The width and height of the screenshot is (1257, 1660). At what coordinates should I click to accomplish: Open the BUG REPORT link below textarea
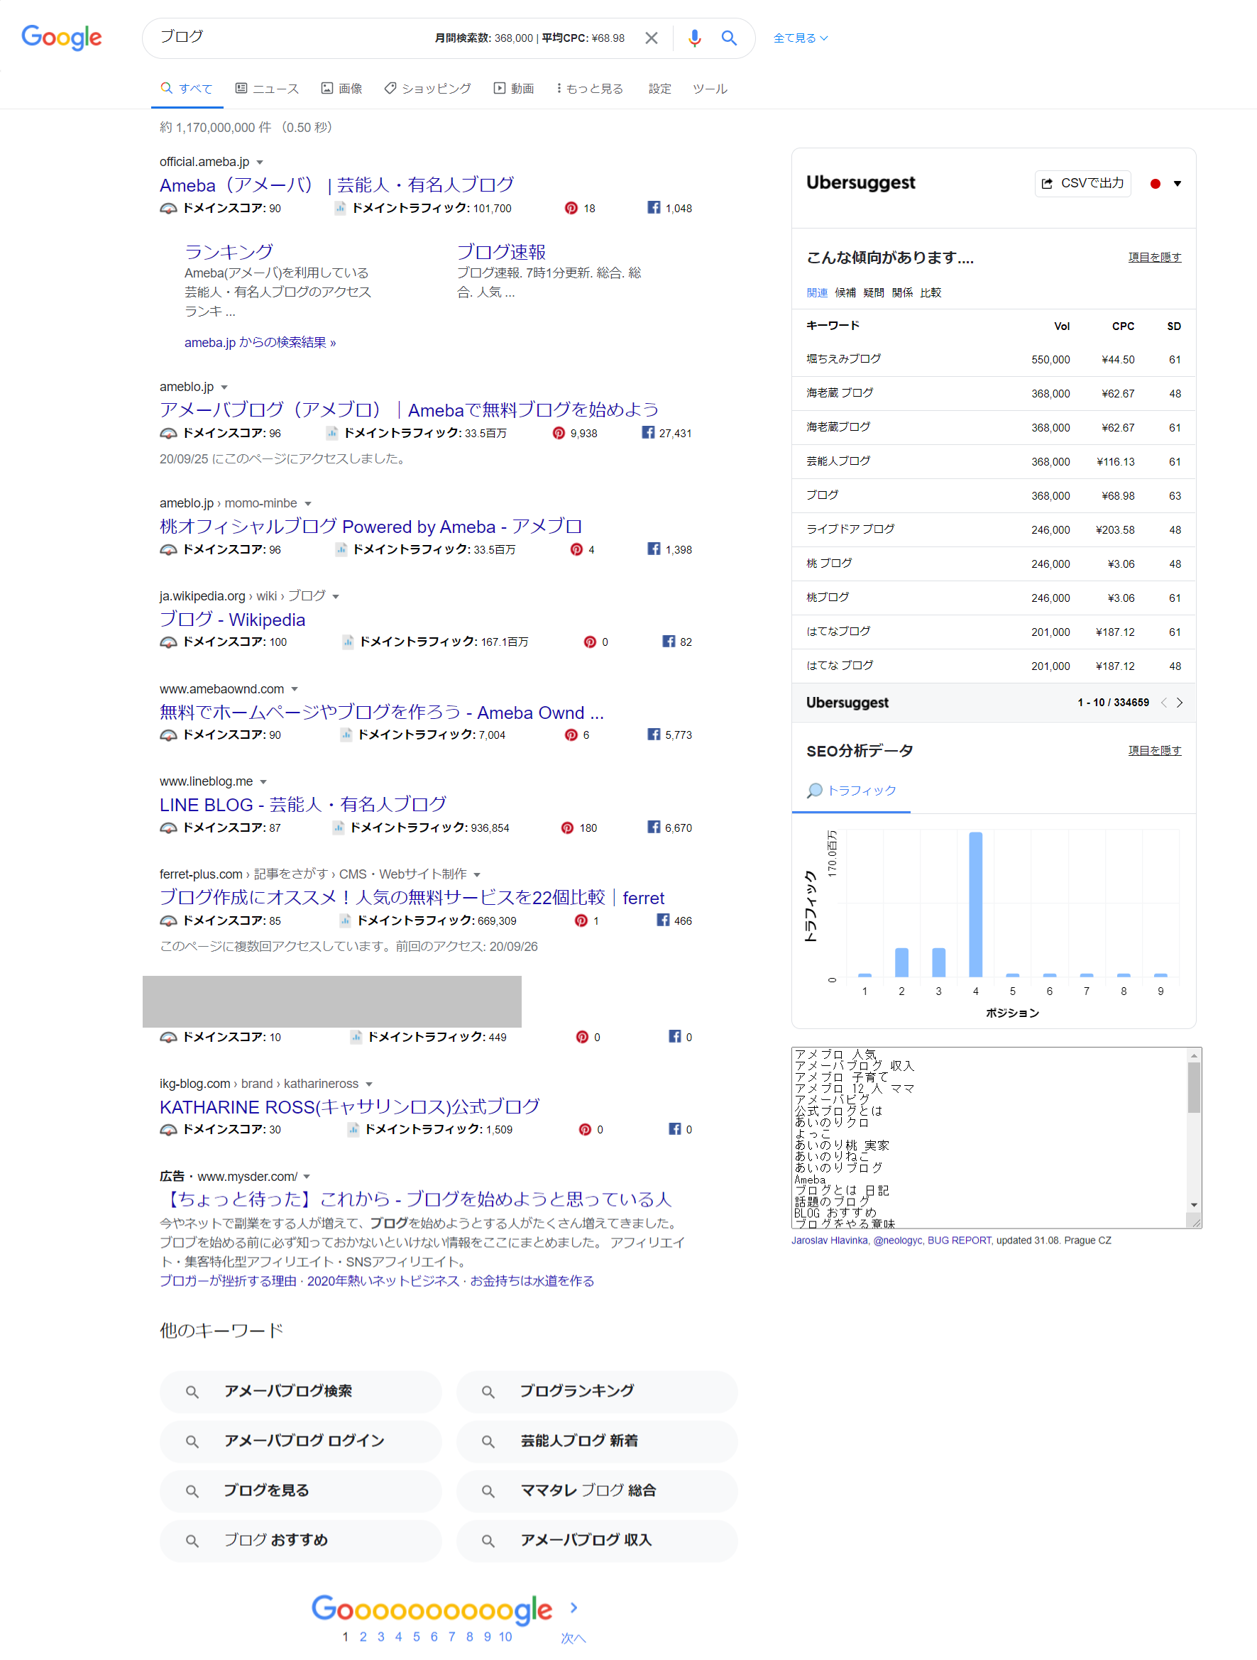click(x=959, y=1240)
